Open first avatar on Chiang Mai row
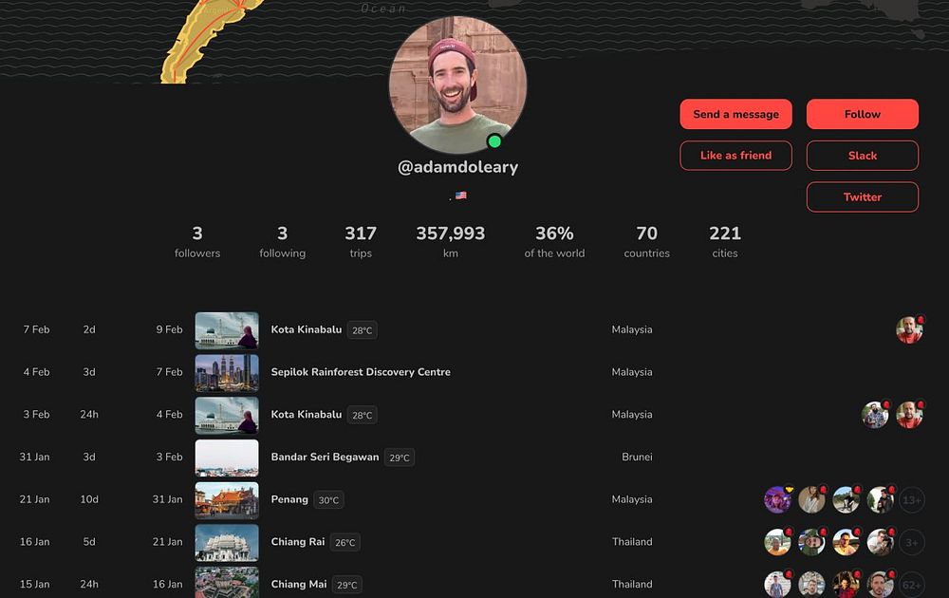 (x=778, y=584)
